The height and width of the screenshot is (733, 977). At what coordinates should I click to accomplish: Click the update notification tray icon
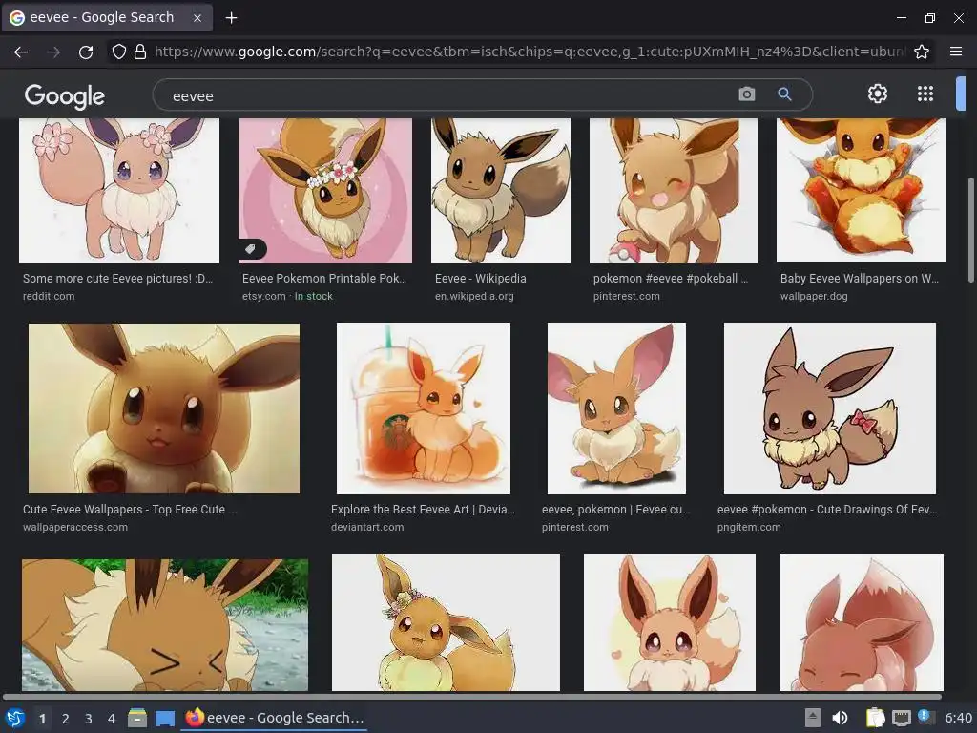pyautogui.click(x=925, y=718)
